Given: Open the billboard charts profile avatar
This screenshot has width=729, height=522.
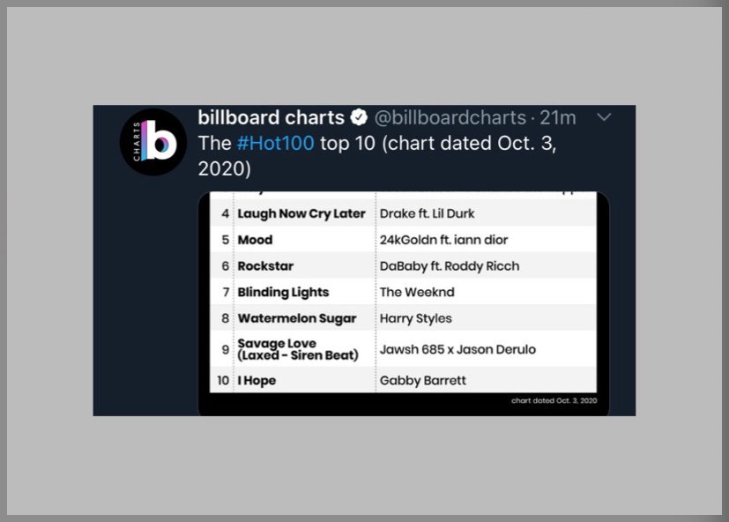Looking at the screenshot, I should (x=153, y=142).
